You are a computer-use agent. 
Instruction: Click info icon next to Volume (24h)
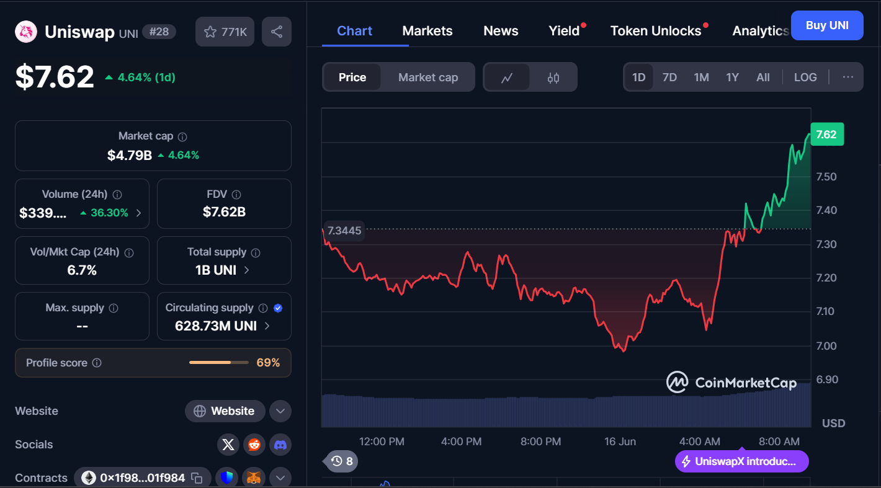[x=117, y=195]
